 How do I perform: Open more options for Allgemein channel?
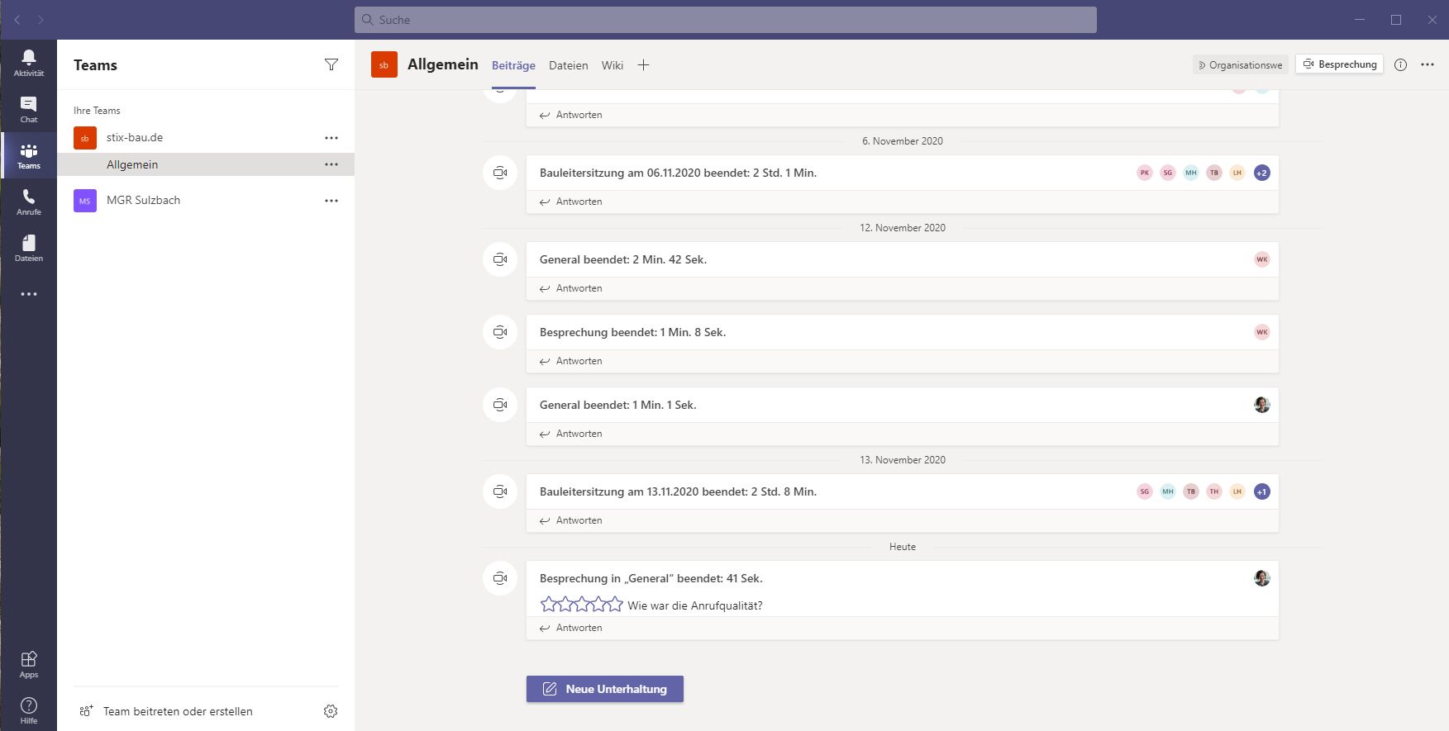pyautogui.click(x=331, y=164)
